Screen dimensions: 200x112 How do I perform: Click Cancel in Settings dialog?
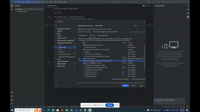pyautogui.click(x=133, y=86)
